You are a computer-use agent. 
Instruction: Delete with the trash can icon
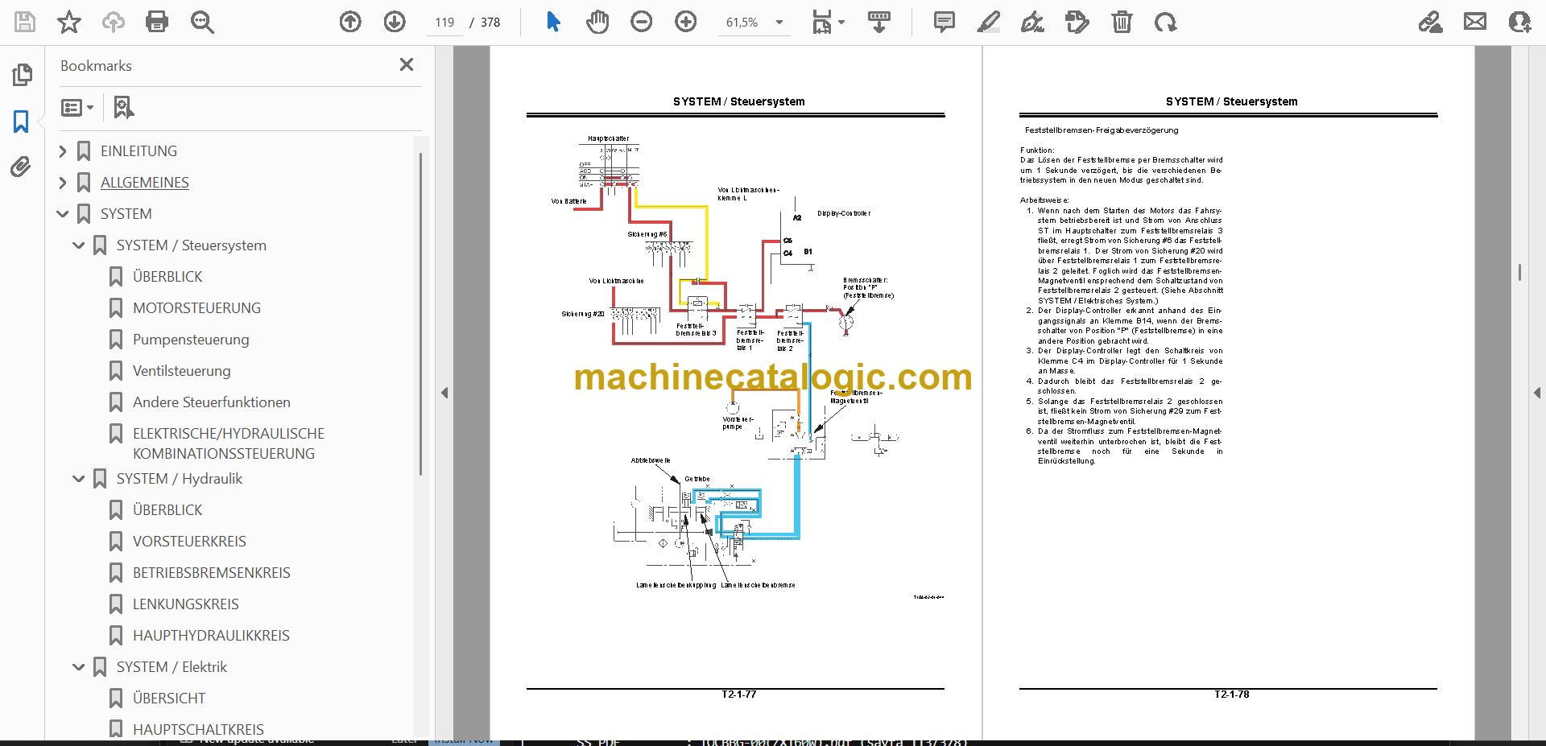click(1122, 22)
